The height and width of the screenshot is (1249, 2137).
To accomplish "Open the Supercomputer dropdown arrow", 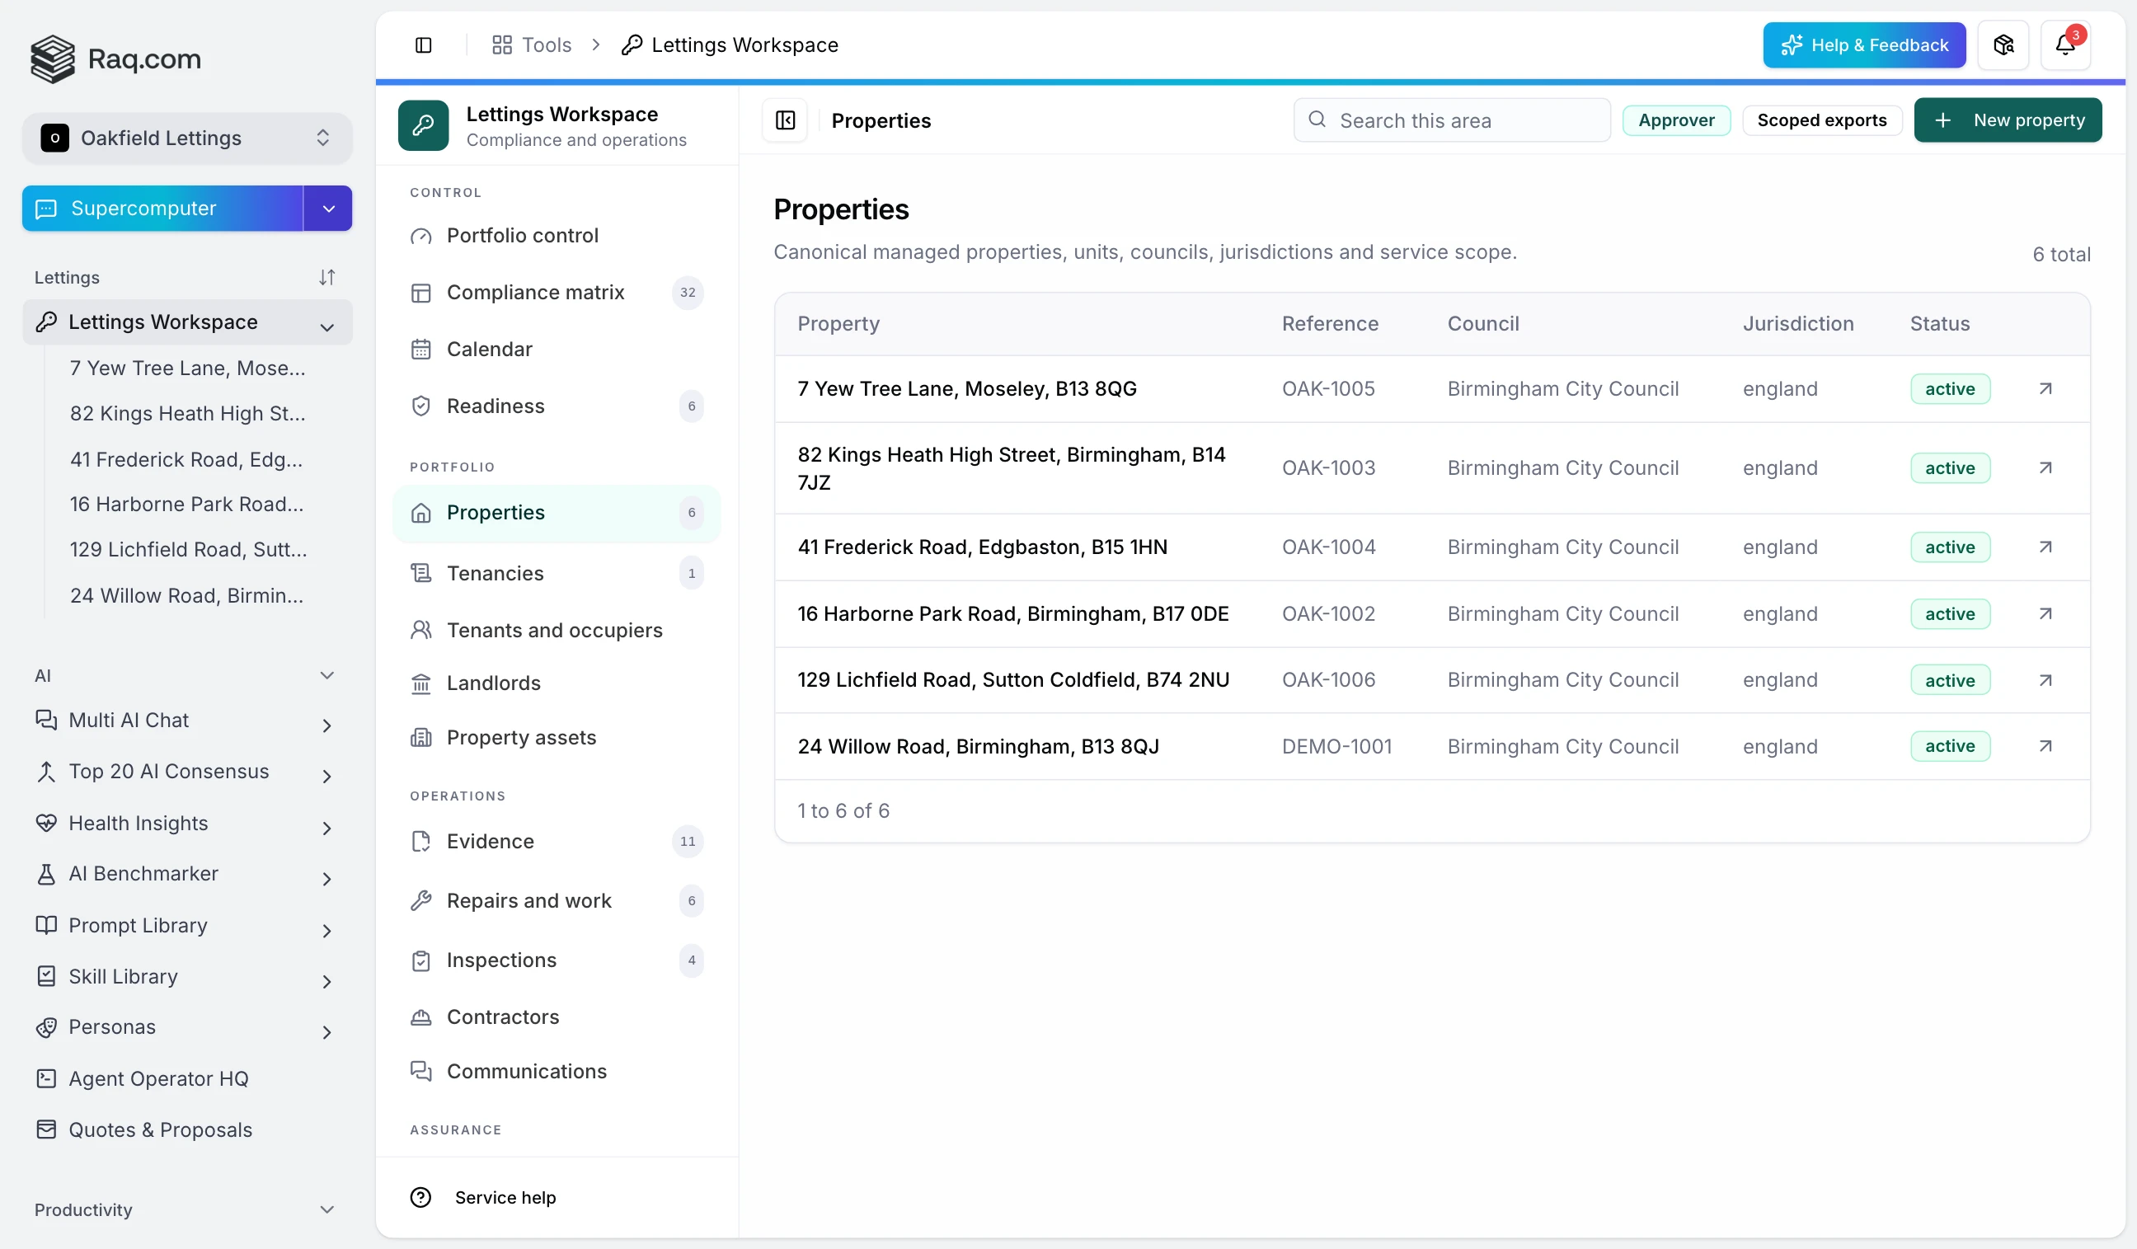I will (x=328, y=208).
